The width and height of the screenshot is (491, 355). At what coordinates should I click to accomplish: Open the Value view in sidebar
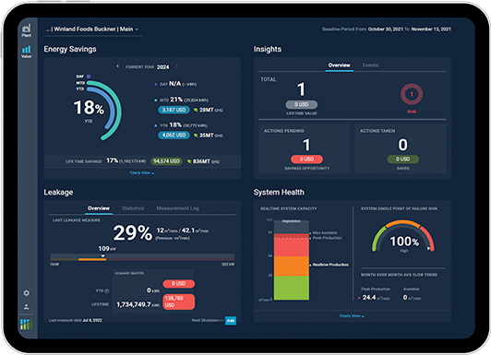click(x=26, y=52)
